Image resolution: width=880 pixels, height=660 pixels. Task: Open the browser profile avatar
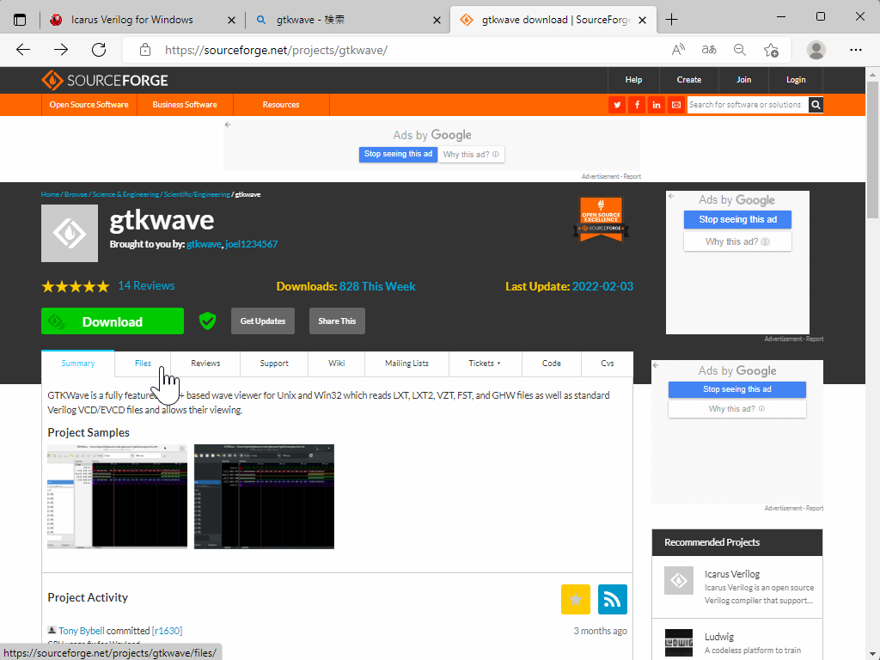[816, 50]
